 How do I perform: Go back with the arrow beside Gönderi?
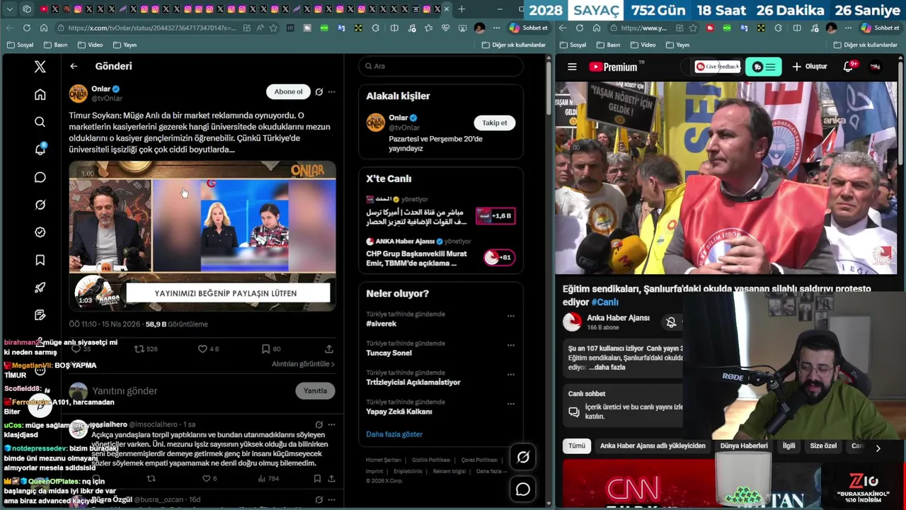[74, 66]
